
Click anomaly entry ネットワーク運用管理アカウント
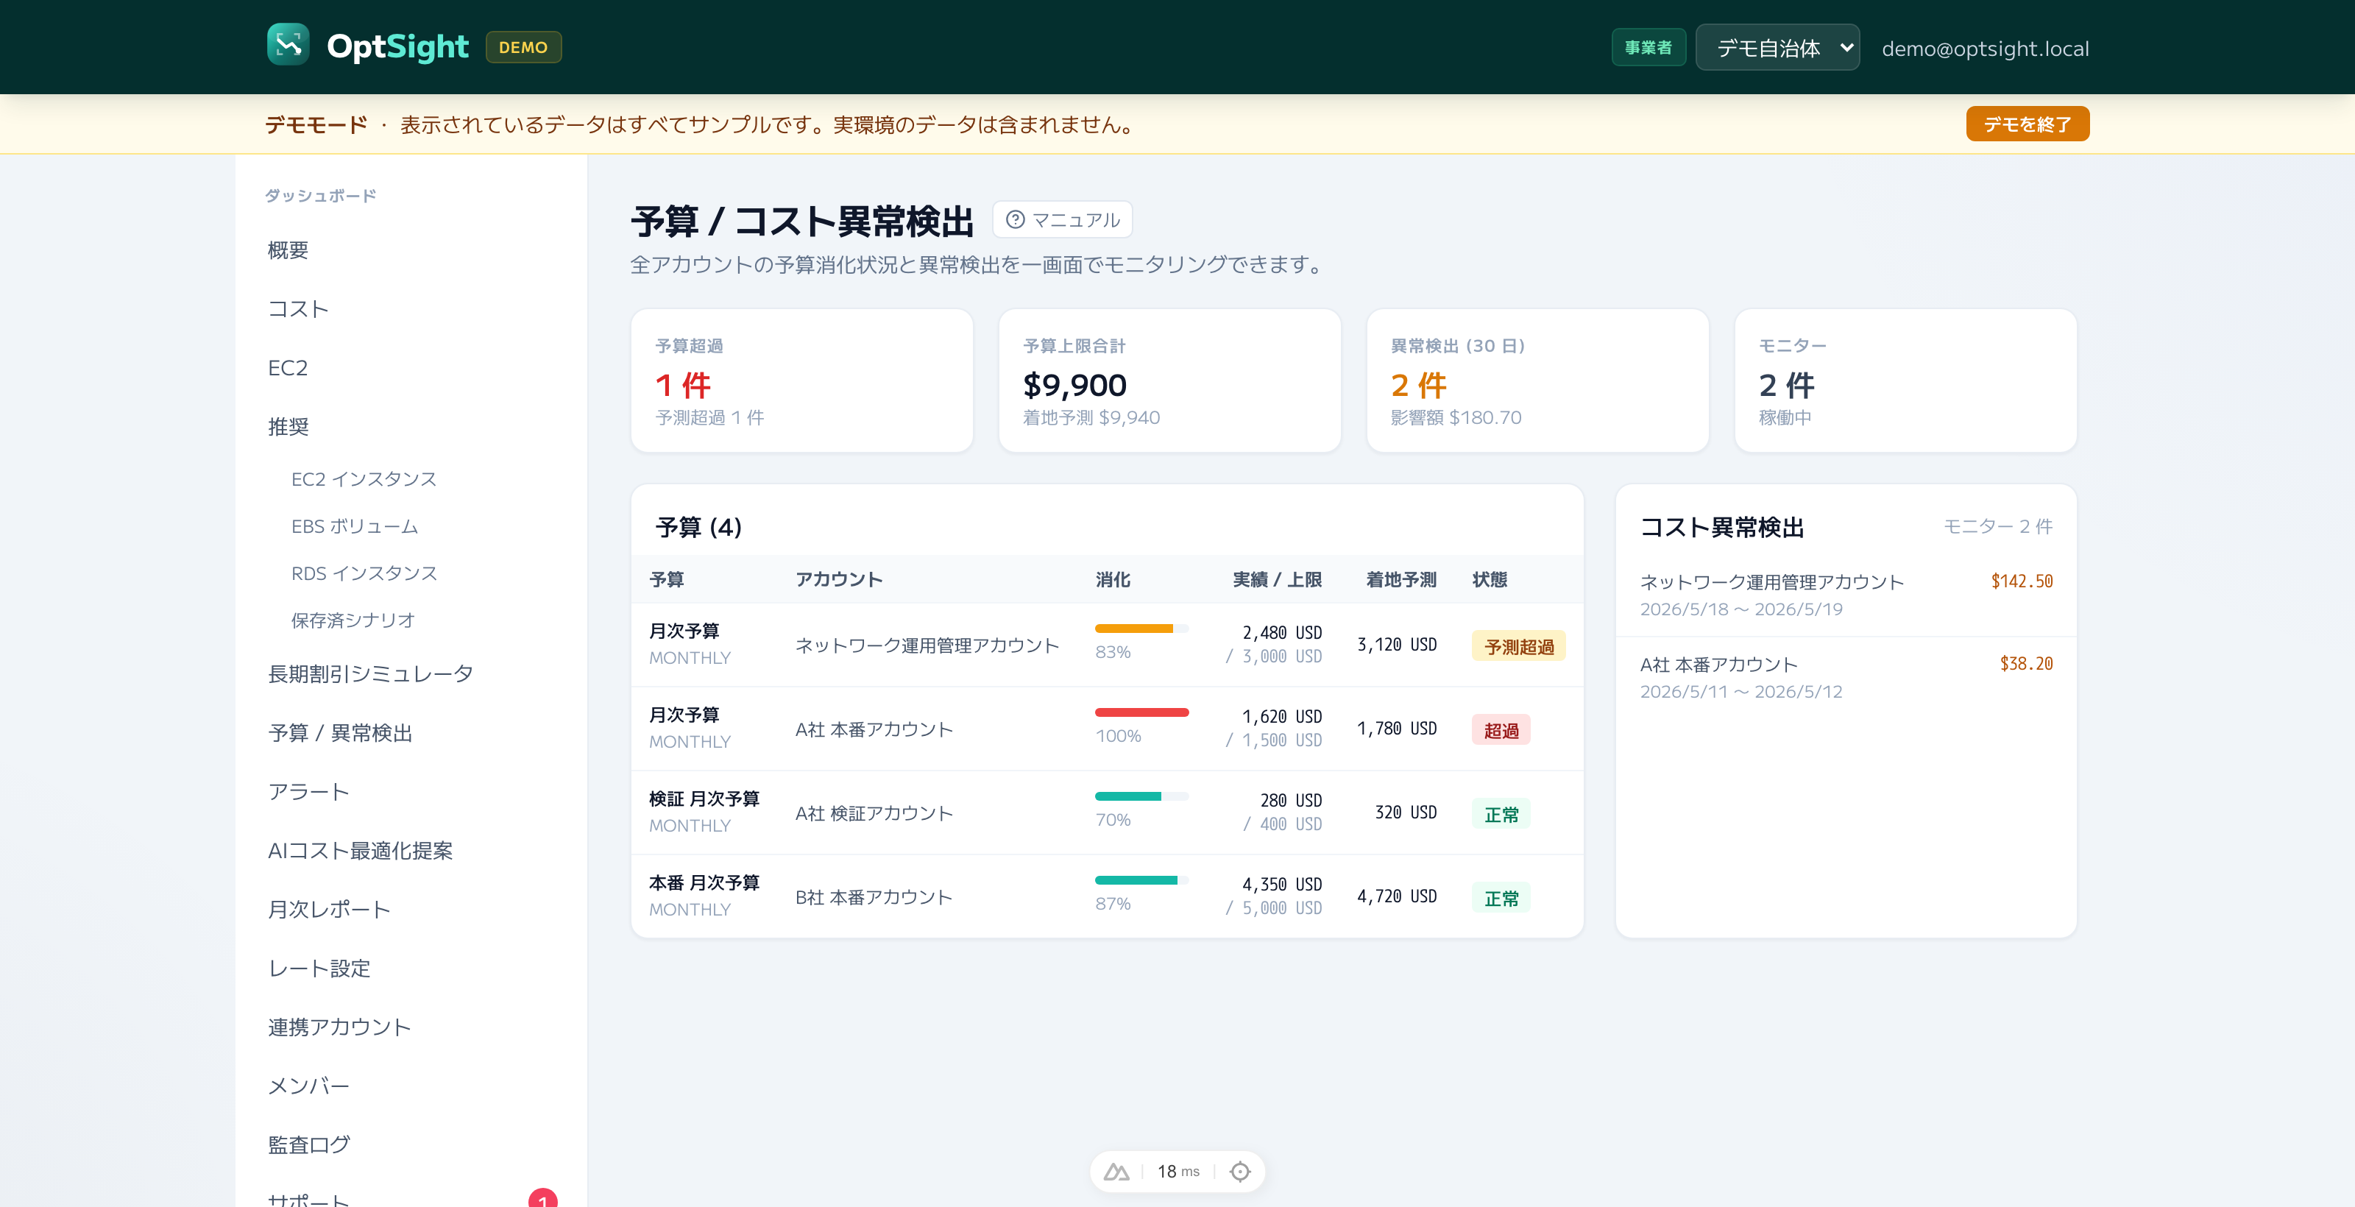pos(1846,595)
